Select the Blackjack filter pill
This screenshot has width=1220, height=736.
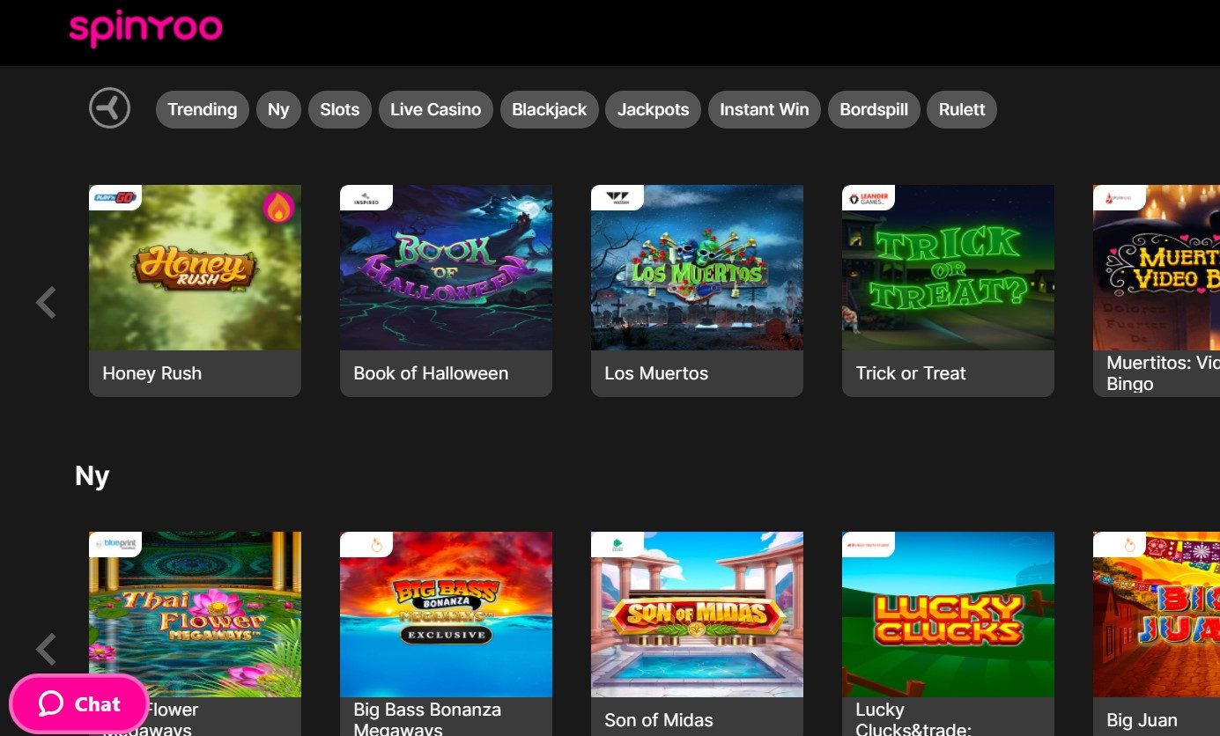pyautogui.click(x=549, y=110)
